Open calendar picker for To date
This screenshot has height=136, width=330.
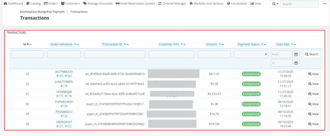(x=296, y=63)
